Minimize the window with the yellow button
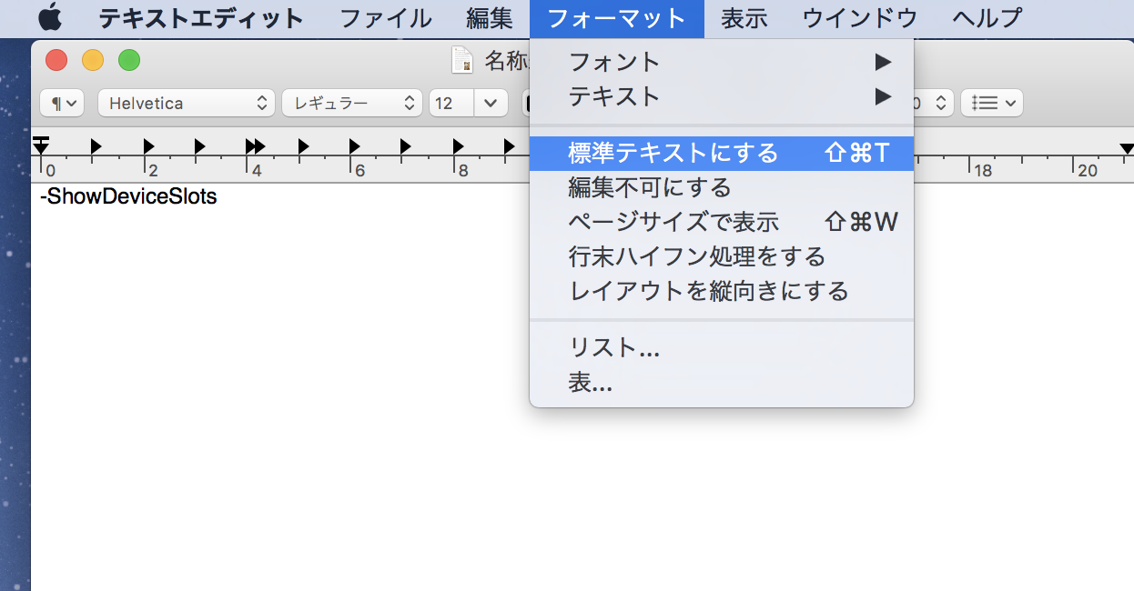The height and width of the screenshot is (591, 1134). 93,61
